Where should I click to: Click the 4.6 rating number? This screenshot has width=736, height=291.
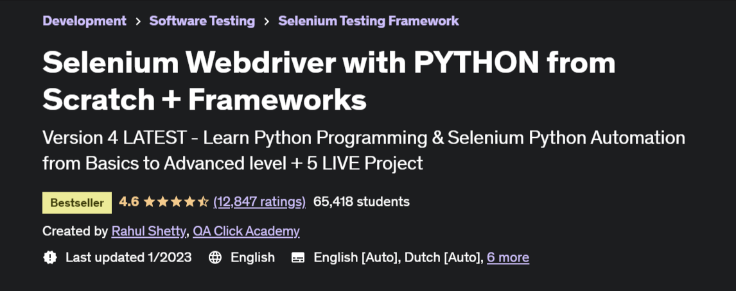click(128, 202)
